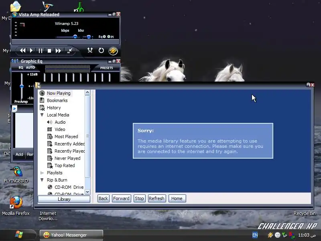Toggle repeat with circular arrow icon
Viewport: 321px width, 241px height.
tap(101, 51)
